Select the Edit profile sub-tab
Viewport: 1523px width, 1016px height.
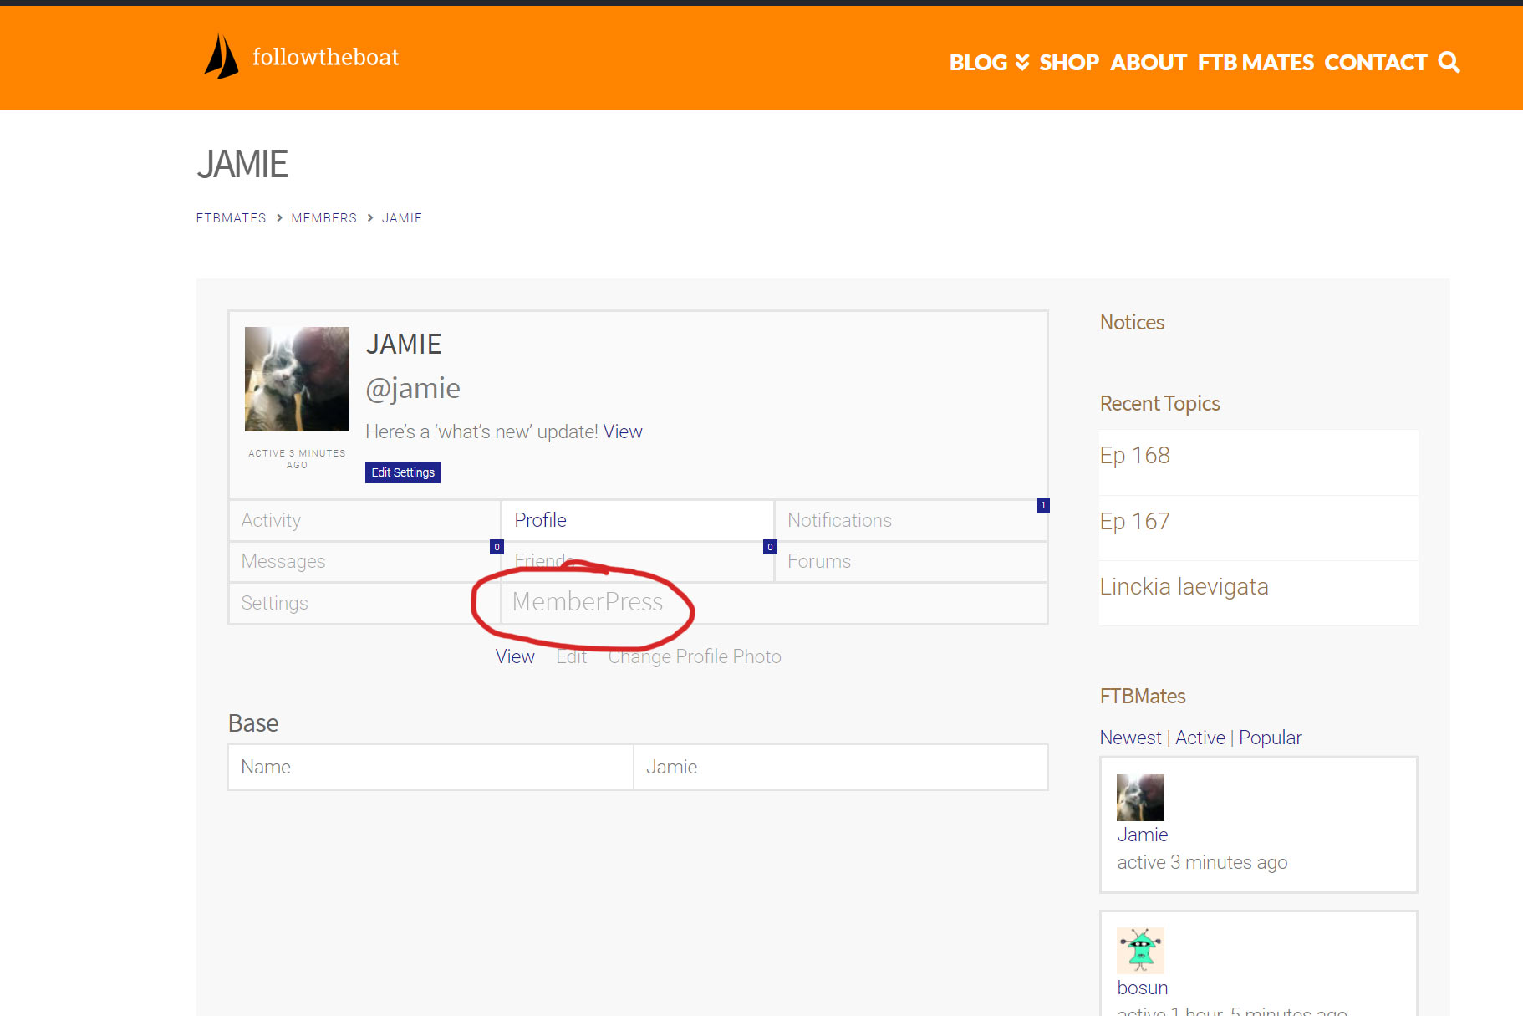572,656
